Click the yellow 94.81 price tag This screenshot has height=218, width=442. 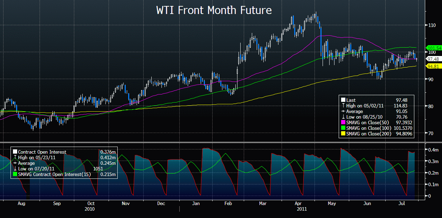coord(433,66)
